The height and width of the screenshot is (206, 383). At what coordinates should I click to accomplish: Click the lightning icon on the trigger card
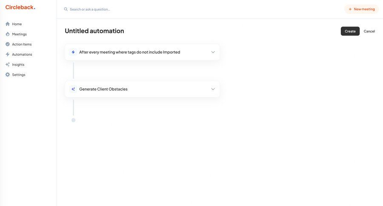click(x=73, y=52)
